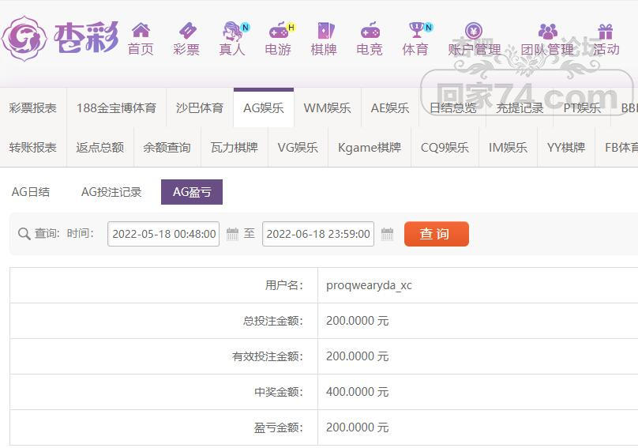The width and height of the screenshot is (638, 448).
Task: Switch to the AG投注记录 tab
Action: point(111,192)
